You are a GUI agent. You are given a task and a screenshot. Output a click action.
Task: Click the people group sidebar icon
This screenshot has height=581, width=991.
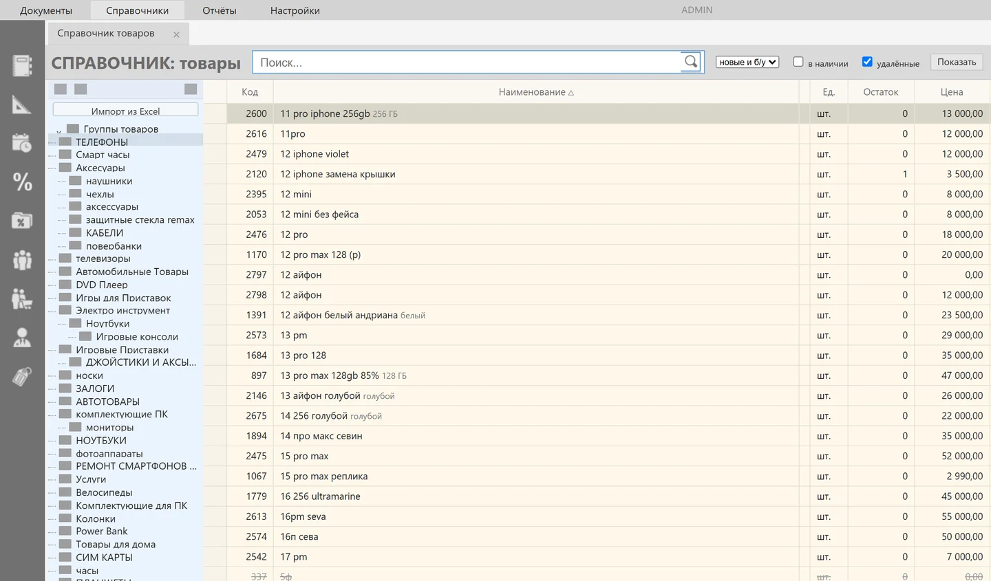pyautogui.click(x=22, y=260)
